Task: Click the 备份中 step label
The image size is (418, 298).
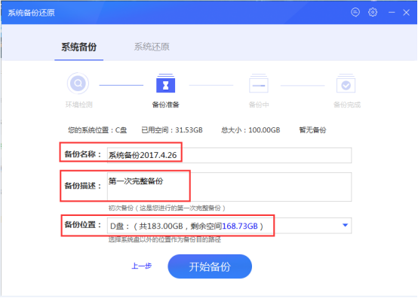Action: click(x=259, y=105)
